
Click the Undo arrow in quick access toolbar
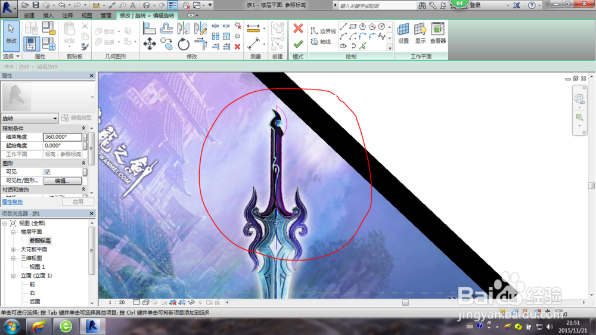click(x=61, y=5)
